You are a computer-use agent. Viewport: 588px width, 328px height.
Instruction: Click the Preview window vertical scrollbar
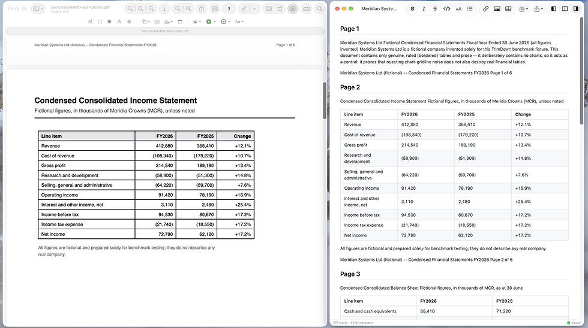point(325,100)
